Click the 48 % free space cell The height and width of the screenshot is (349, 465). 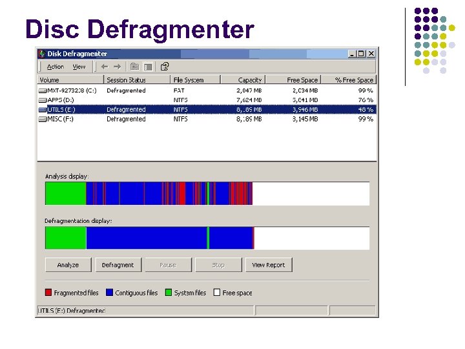click(366, 109)
